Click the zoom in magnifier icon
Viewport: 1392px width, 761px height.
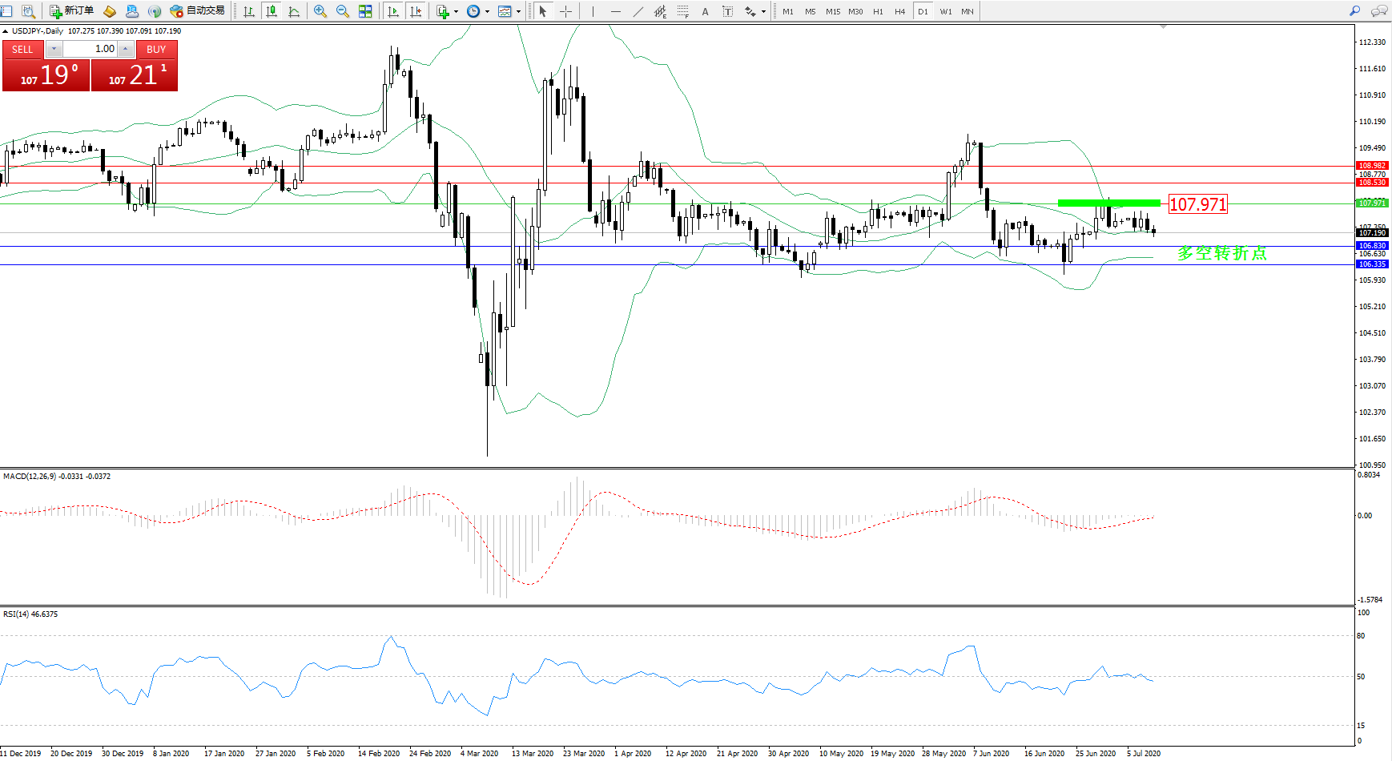(320, 11)
